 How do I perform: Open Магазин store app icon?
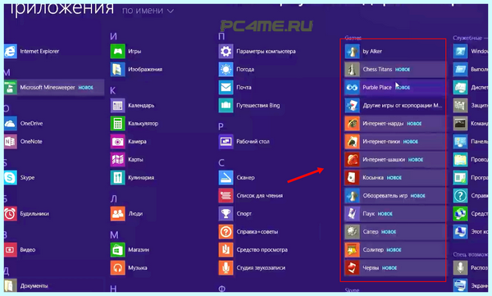tap(117, 250)
